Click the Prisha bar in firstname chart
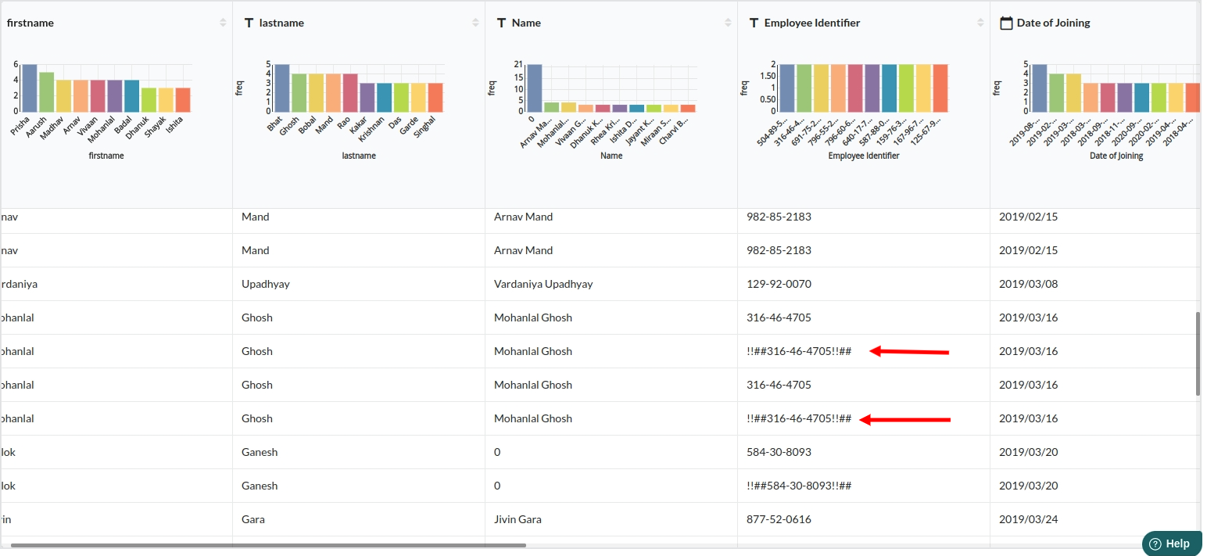The height and width of the screenshot is (556, 1207). coord(30,88)
